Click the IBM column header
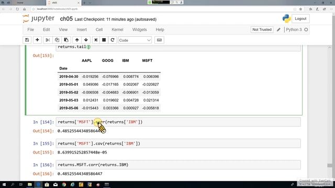 tap(126, 61)
